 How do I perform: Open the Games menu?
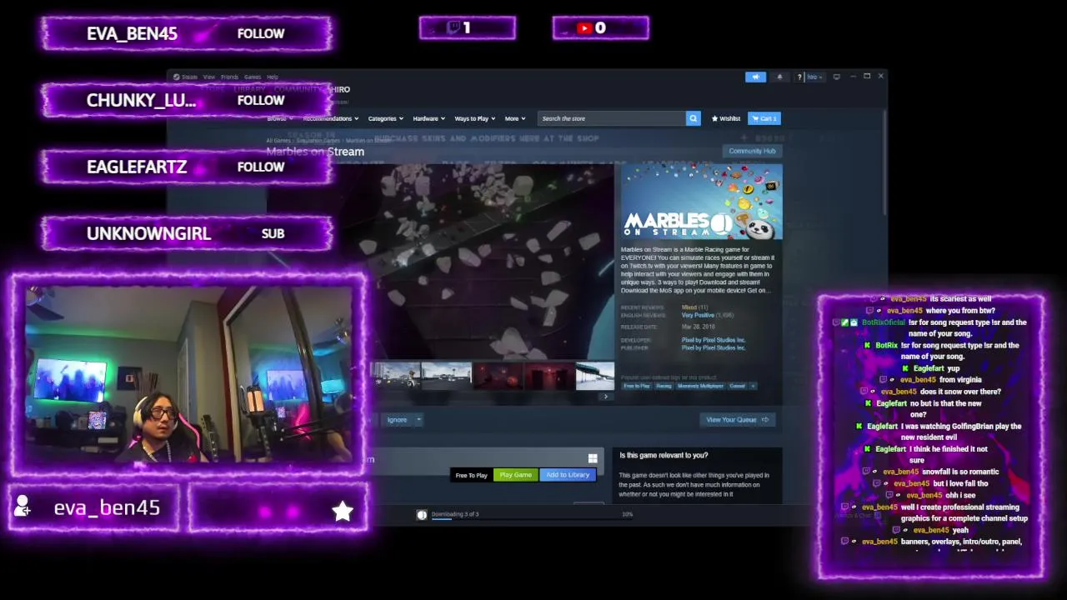(x=253, y=77)
